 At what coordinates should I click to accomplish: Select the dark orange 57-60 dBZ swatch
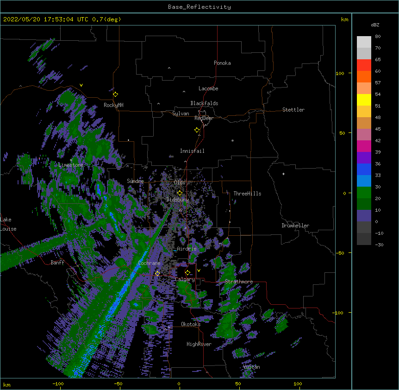coord(364,76)
